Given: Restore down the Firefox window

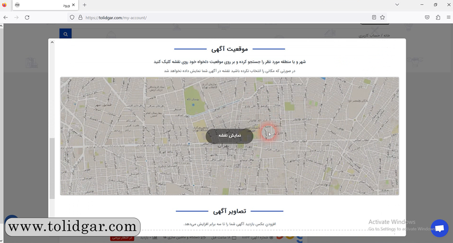Looking at the screenshot, I should tap(435, 5).
